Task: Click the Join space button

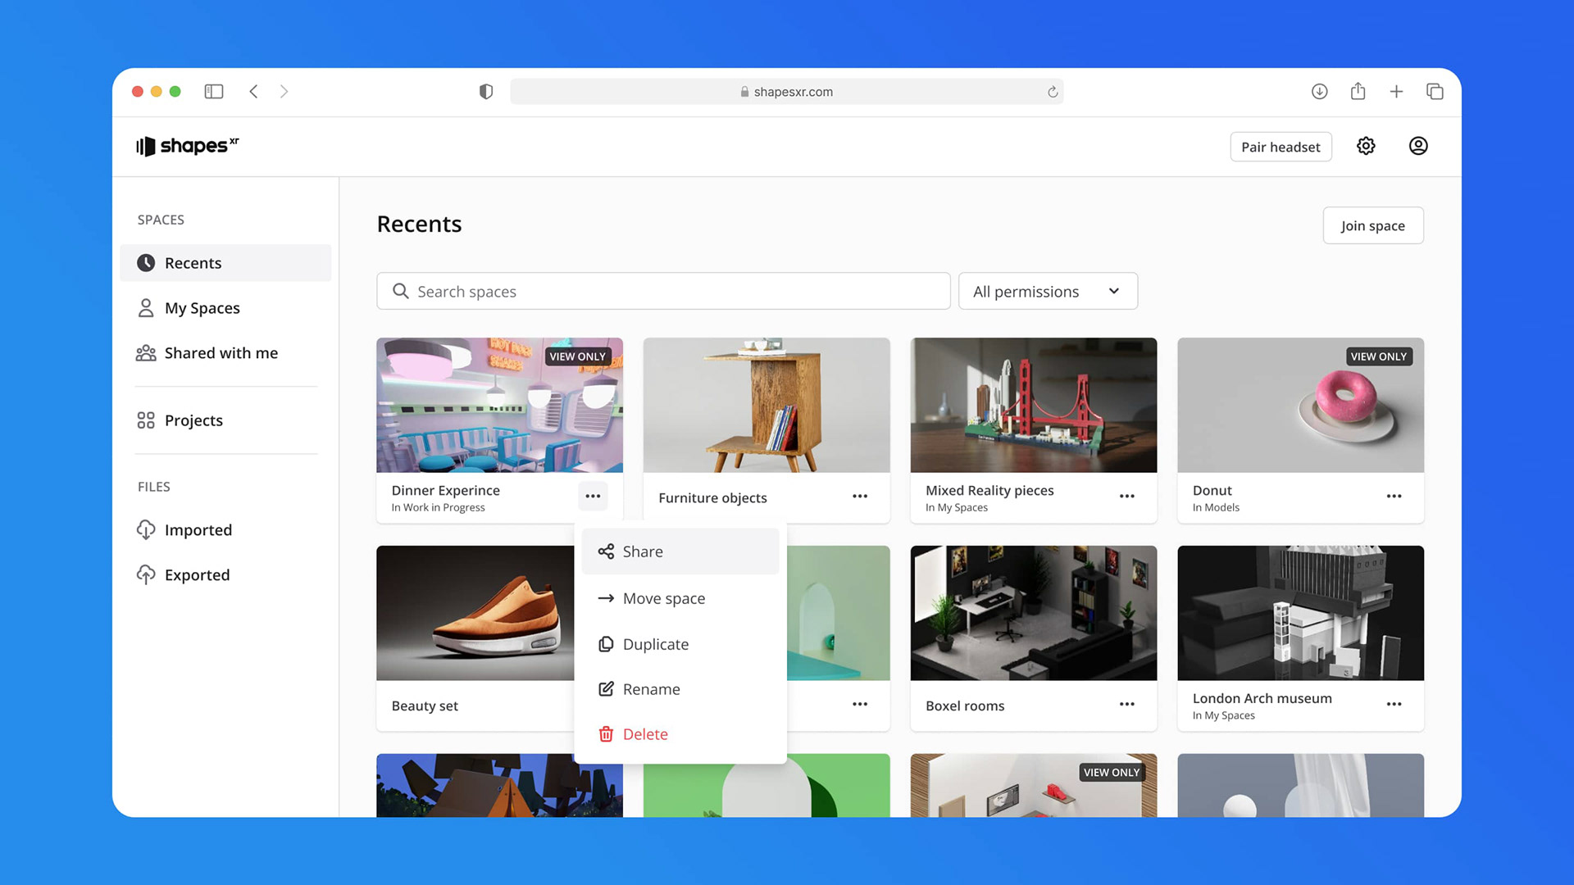Action: (1372, 226)
